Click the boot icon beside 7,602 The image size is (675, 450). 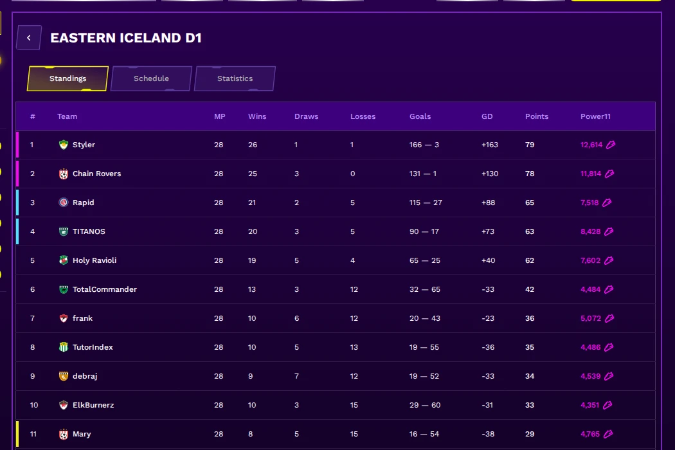click(x=609, y=260)
